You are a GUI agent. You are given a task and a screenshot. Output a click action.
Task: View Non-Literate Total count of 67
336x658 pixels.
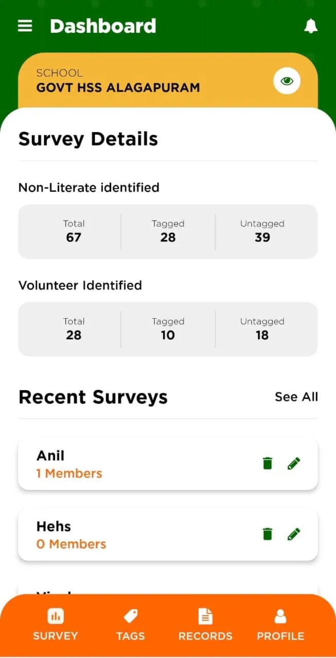click(74, 231)
